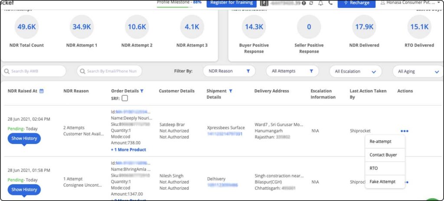Click the 15.1K RTO Delivered circle
This screenshot has width=444, height=201.
[x=419, y=27]
